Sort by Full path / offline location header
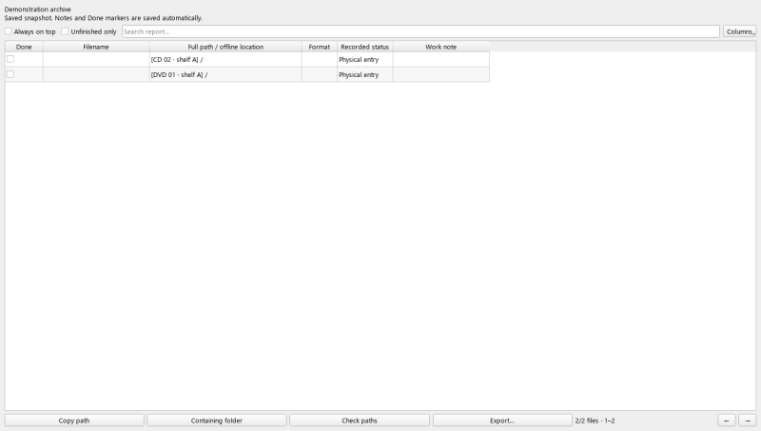 [x=225, y=47]
